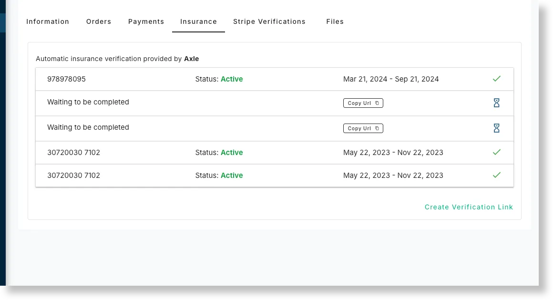Switch to the Files tab
The image size is (553, 300).
click(x=335, y=21)
